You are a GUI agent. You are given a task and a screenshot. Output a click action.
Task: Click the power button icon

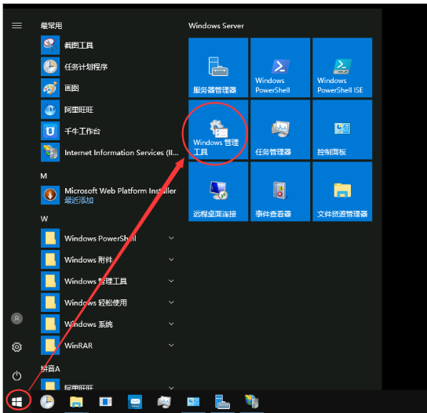click(17, 375)
